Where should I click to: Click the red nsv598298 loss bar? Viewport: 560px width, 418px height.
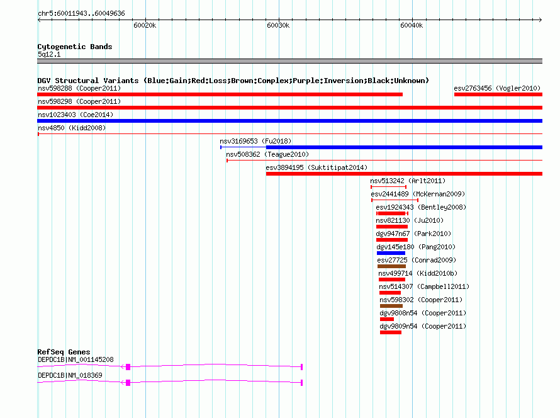click(x=290, y=108)
